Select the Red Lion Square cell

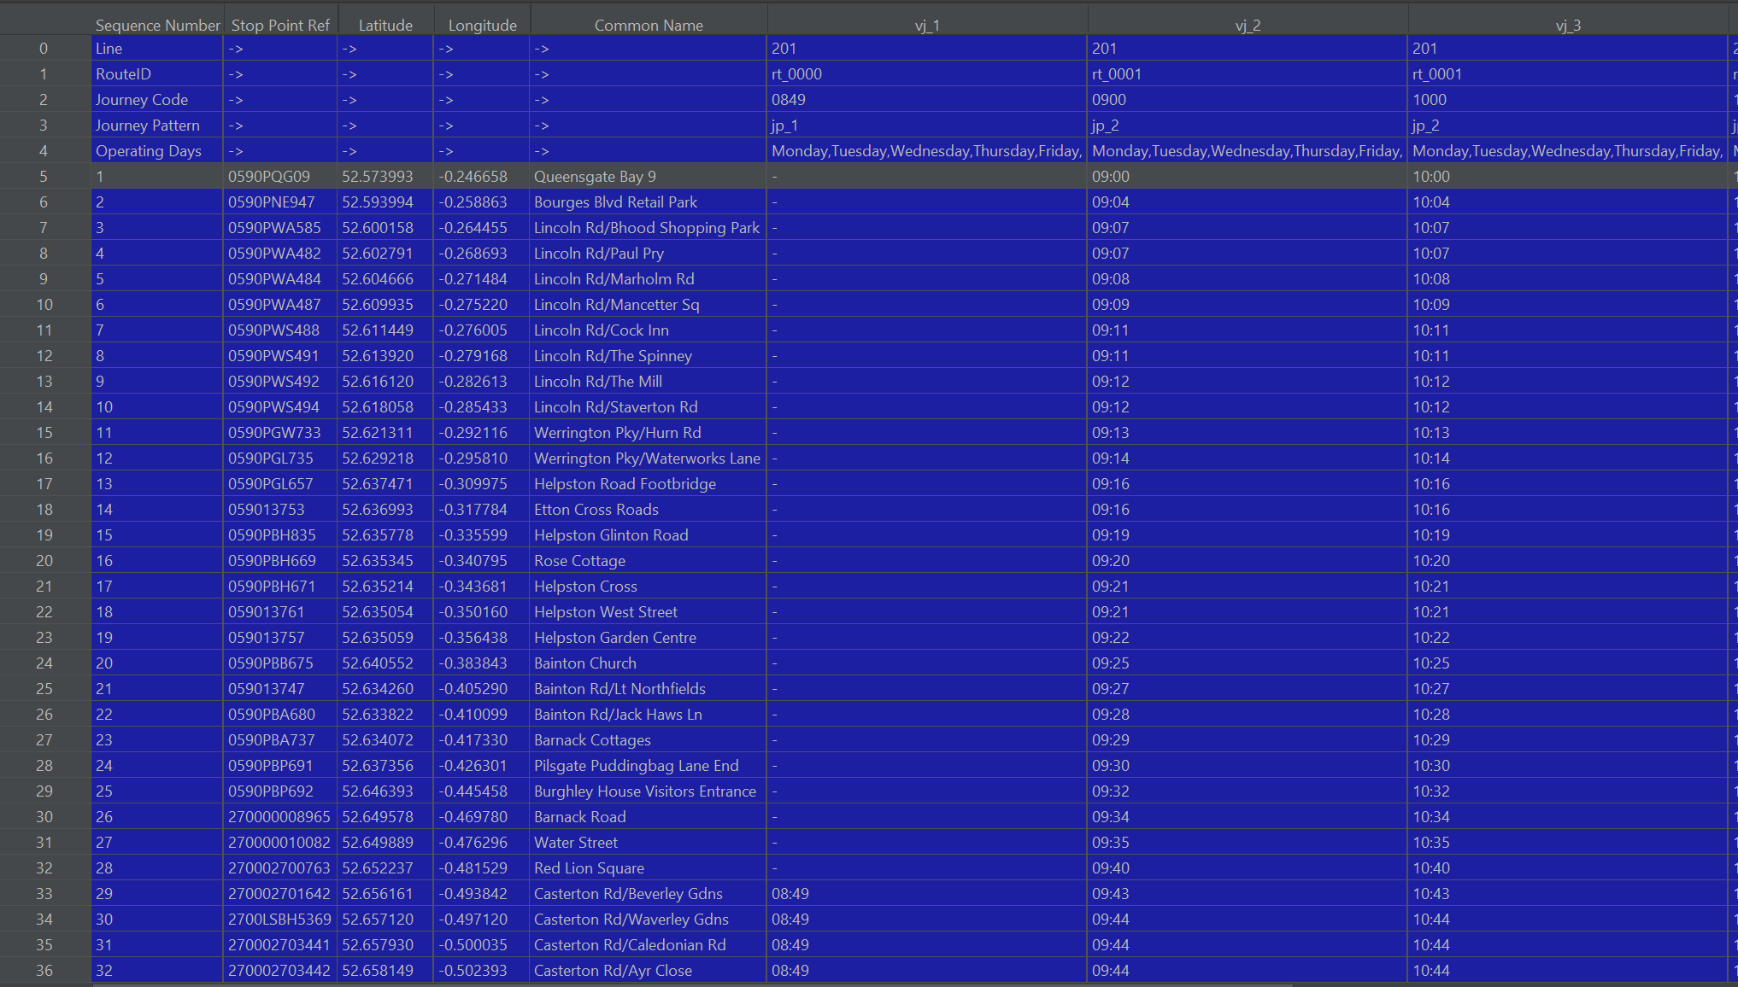649,868
